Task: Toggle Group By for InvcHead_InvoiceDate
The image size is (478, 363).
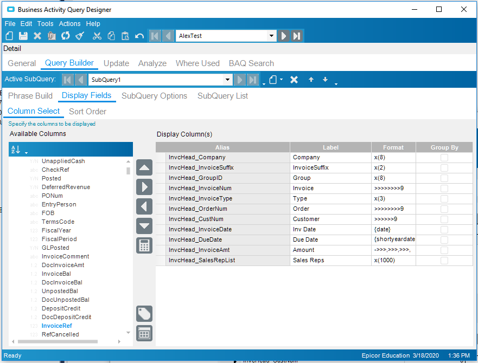Action: [x=444, y=230]
